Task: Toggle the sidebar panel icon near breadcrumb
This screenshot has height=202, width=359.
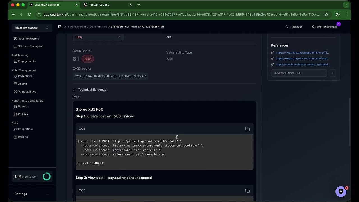Action: [x=60, y=27]
